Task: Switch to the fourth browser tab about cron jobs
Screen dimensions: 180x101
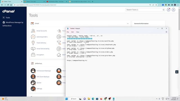Action: point(79,2)
